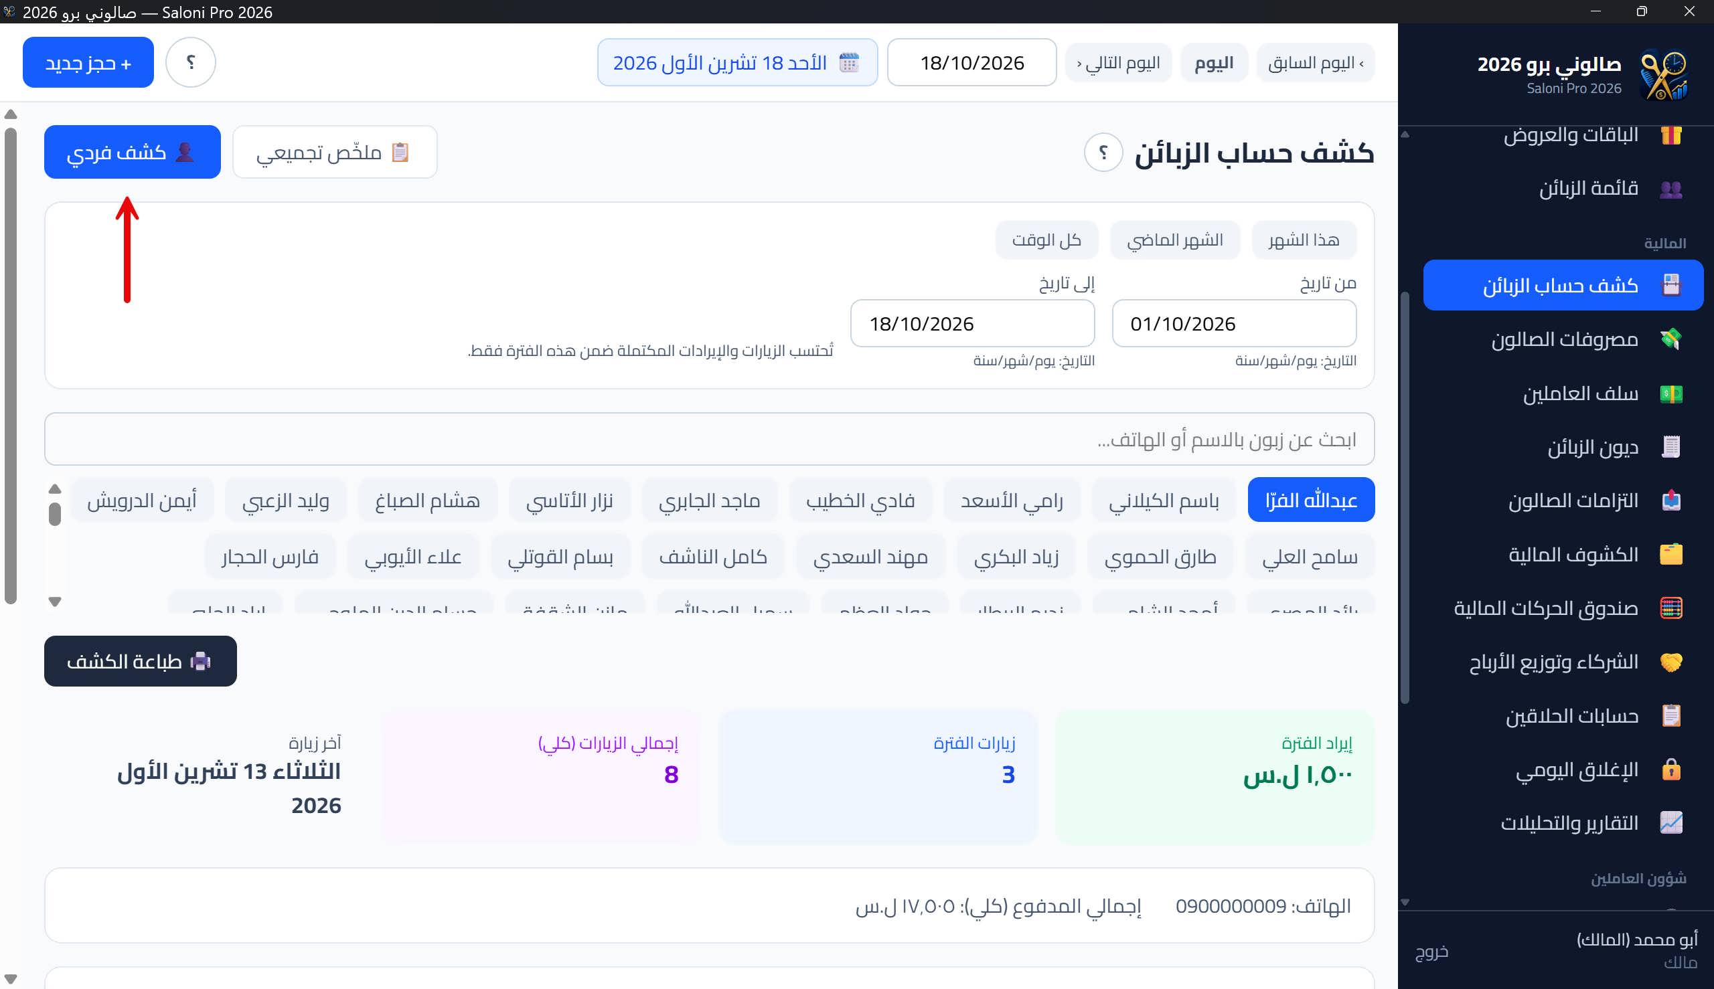The image size is (1714, 989).
Task: Click the الشركاء وتوزيع الأرباح handshake icon
Action: coord(1670,662)
